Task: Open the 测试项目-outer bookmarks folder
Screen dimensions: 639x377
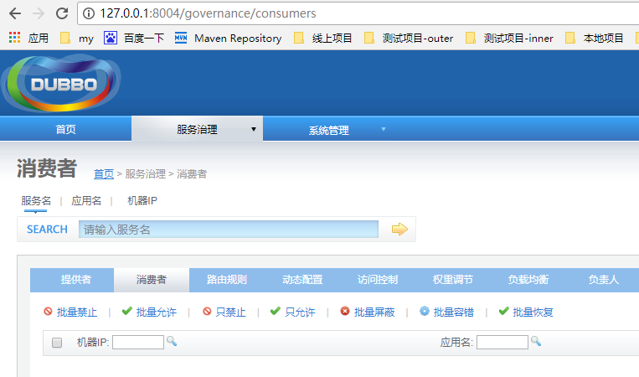Action: 409,39
